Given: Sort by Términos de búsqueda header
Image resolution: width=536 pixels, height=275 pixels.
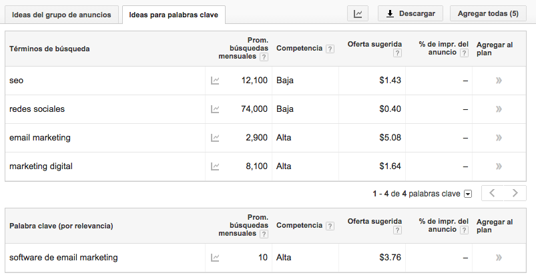Looking at the screenshot, I should coord(49,49).
